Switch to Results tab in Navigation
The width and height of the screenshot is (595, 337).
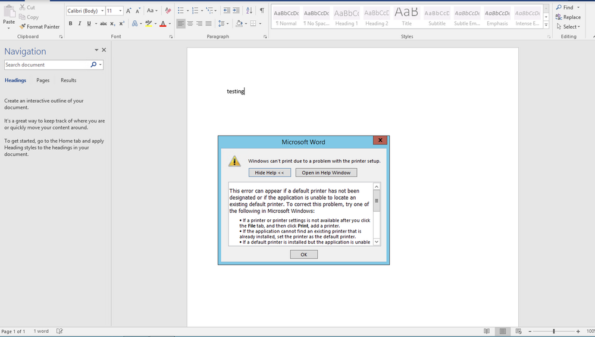(x=68, y=80)
